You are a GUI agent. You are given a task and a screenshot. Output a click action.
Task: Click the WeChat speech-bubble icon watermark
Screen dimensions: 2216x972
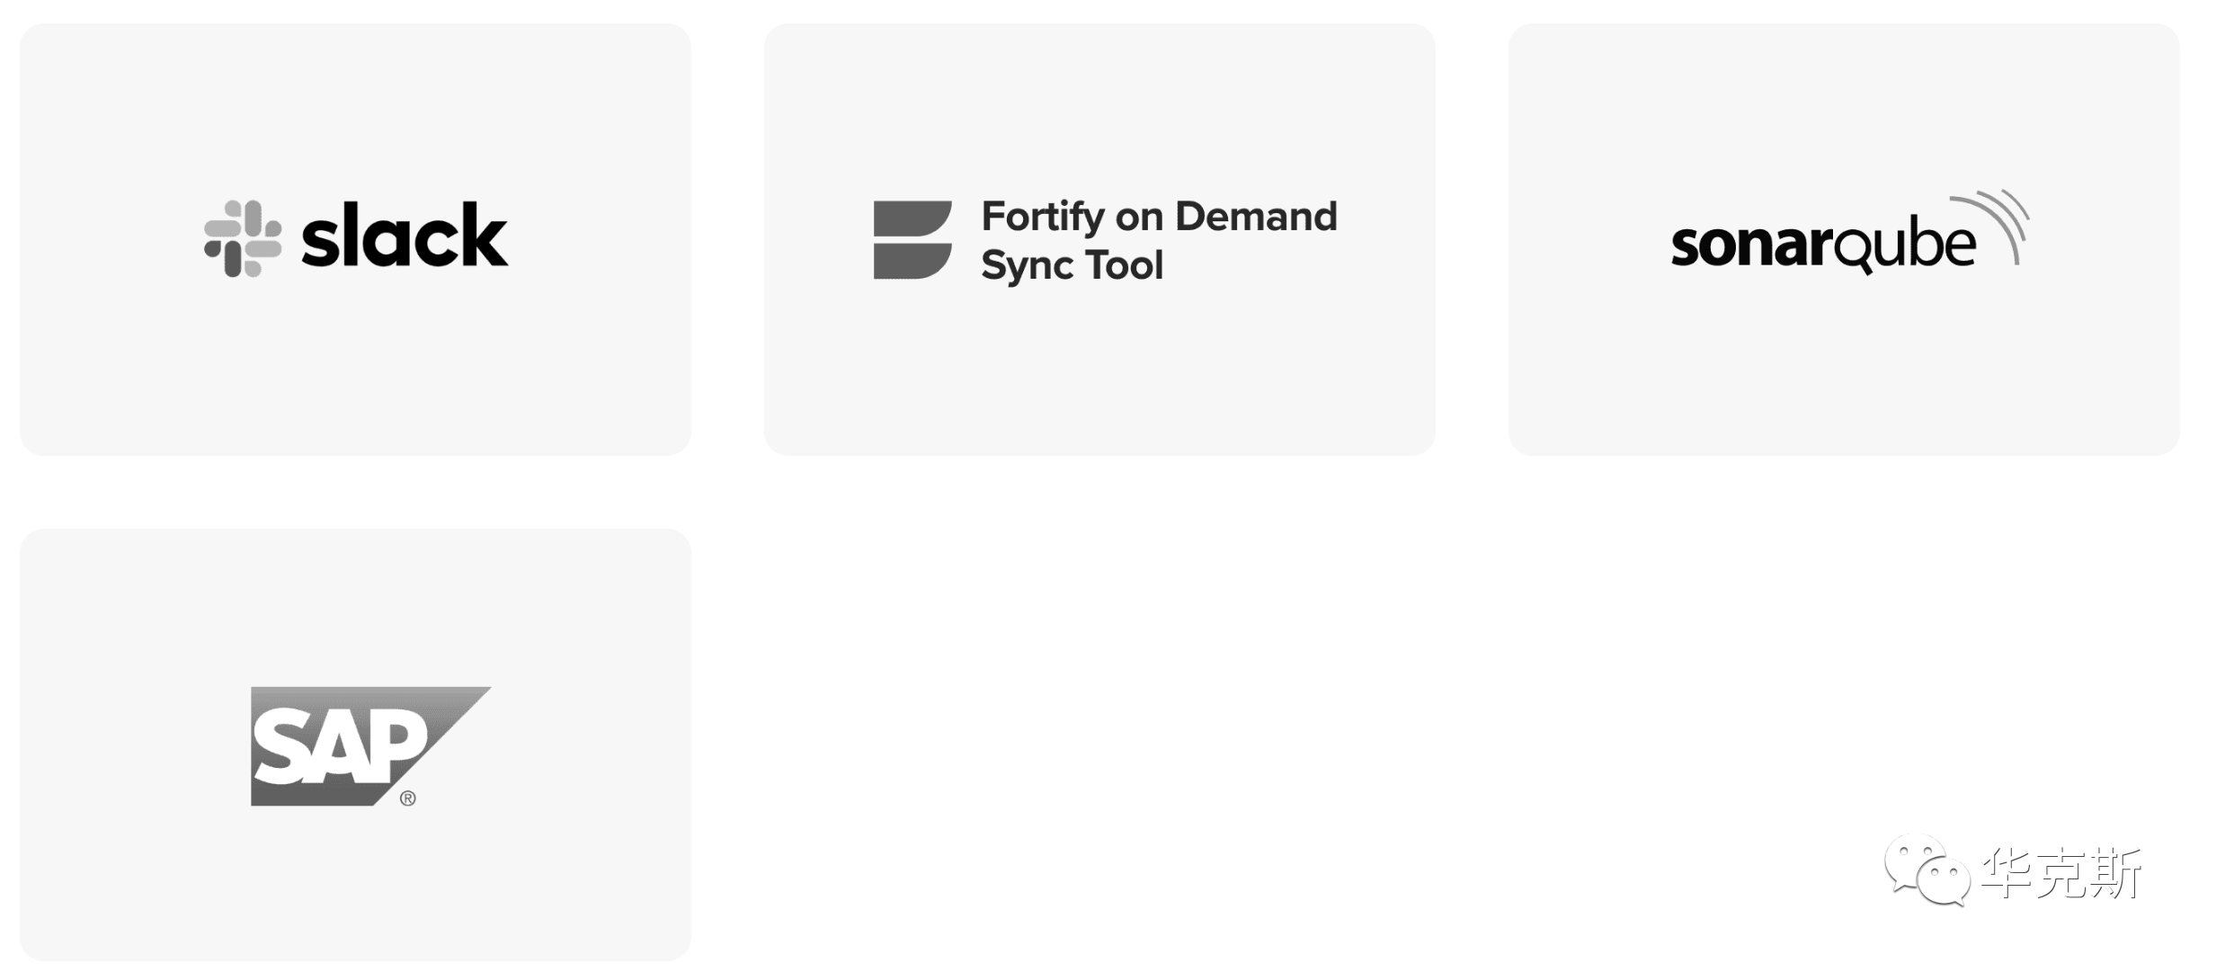(x=1927, y=870)
